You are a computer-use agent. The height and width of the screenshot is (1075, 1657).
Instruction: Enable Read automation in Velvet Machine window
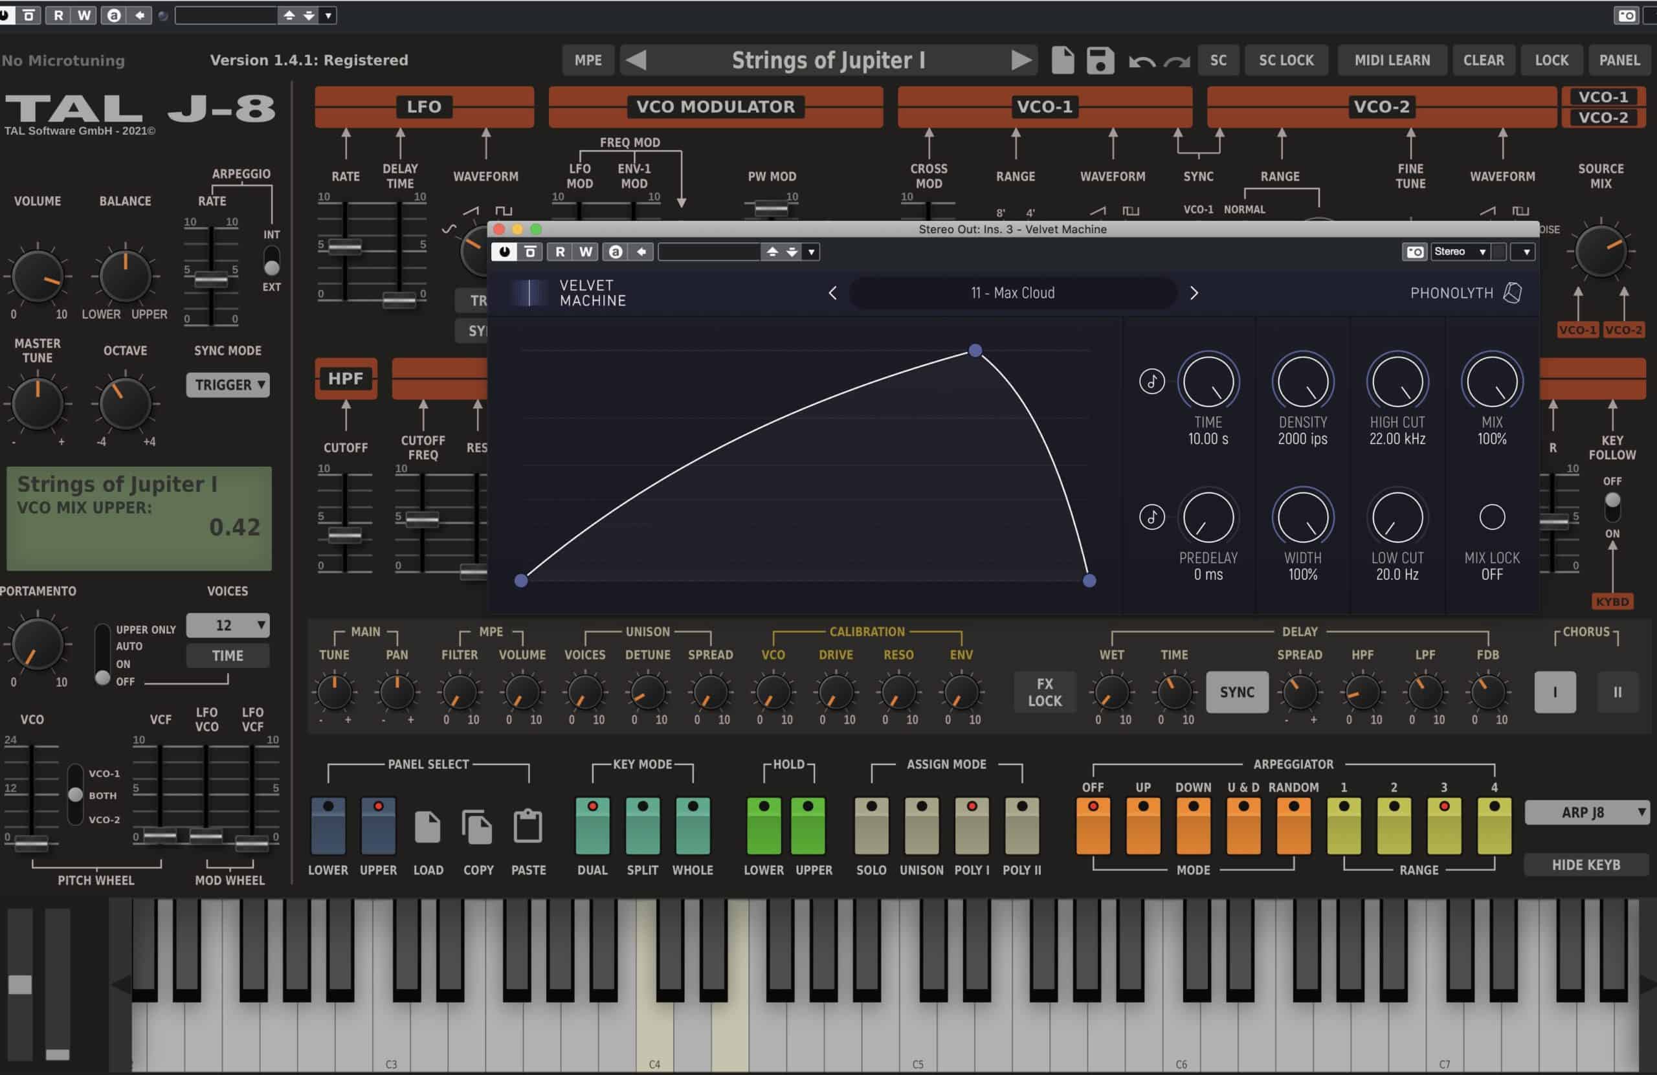[560, 252]
